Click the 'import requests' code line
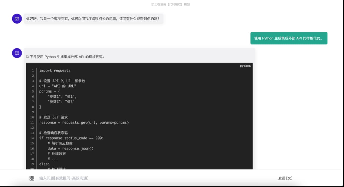The image size is (344, 187). coord(55,70)
